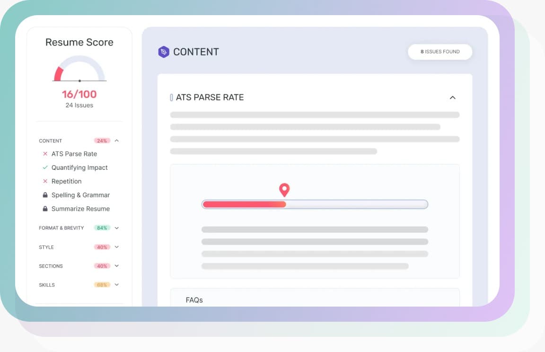Screen dimensions: 545x352
Task: Click the 8 ISSUES FOUND button
Action: (440, 52)
